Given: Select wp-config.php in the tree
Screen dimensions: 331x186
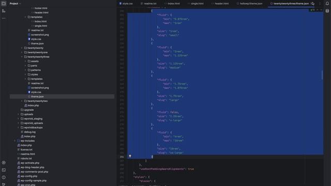Looking at the screenshot, I should 29,176.
